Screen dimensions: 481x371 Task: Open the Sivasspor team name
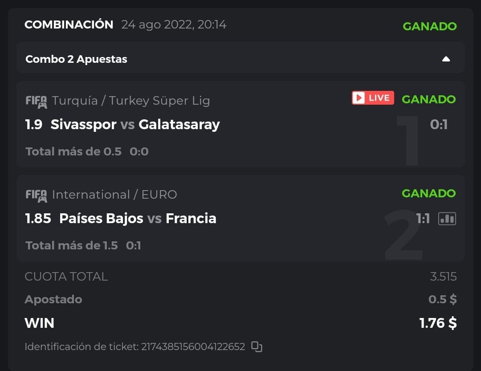pos(83,125)
